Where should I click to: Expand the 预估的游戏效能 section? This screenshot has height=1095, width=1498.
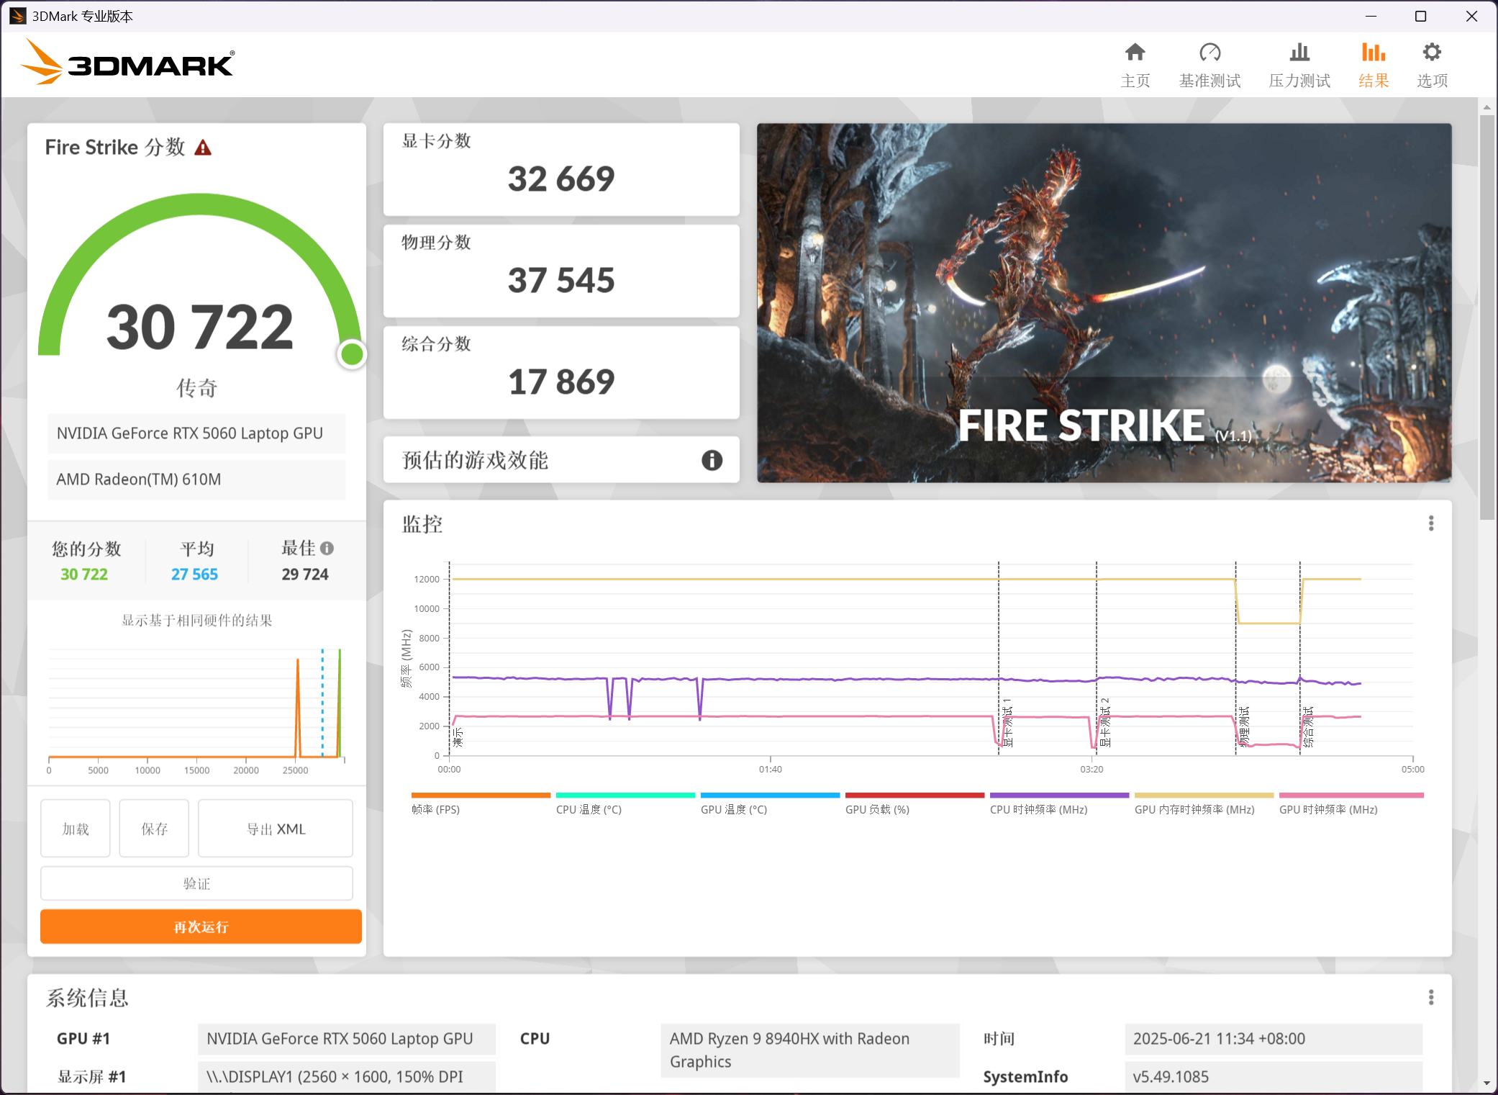[x=561, y=460]
